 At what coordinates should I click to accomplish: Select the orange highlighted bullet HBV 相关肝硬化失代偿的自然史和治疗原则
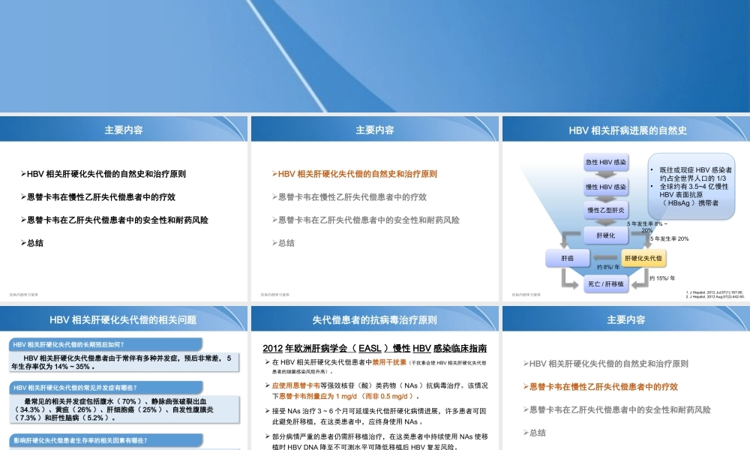tap(358, 173)
